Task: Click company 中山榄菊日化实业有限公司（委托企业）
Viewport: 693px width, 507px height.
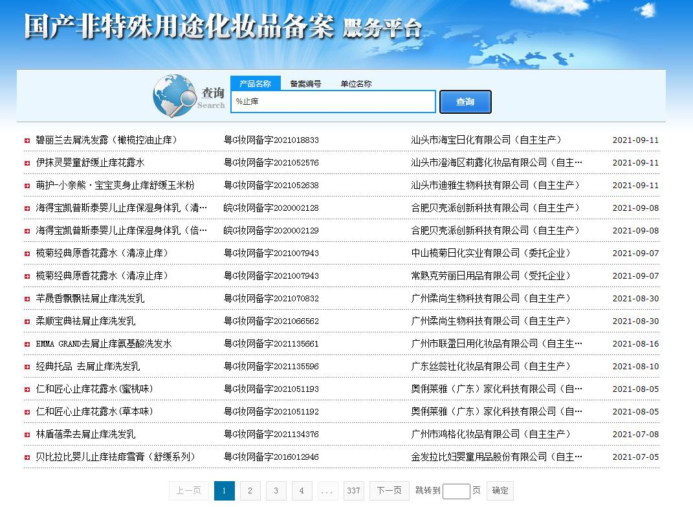Action: tap(490, 253)
